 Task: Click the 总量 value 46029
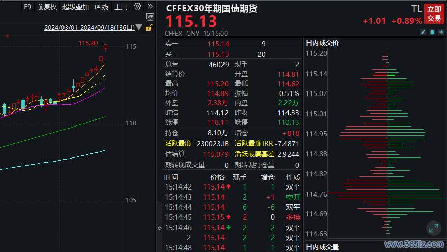[218, 65]
